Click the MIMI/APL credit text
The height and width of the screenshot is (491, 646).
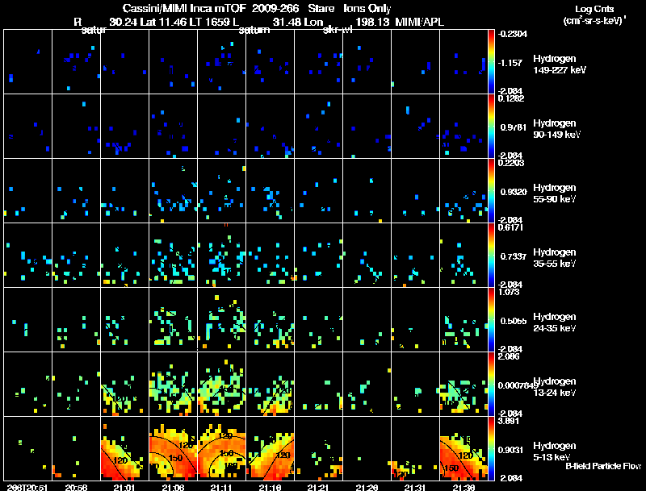419,22
